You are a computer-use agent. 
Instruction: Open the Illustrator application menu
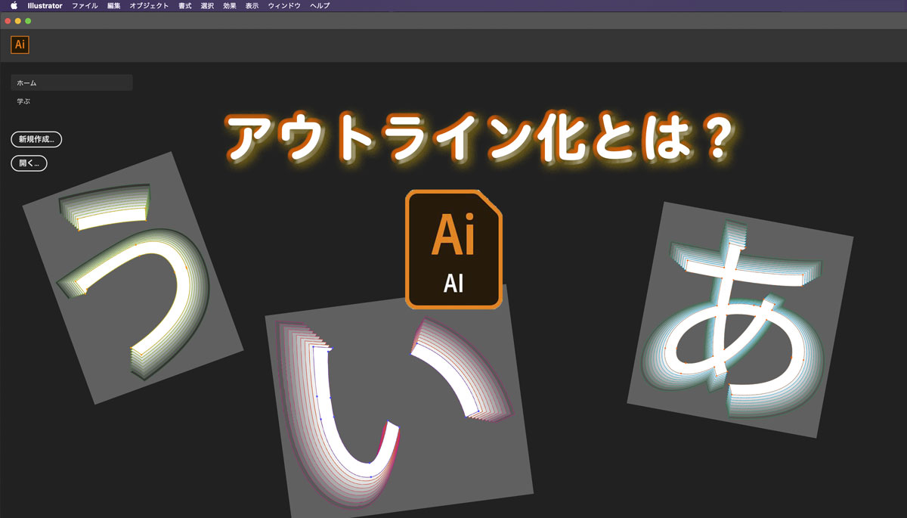[45, 5]
